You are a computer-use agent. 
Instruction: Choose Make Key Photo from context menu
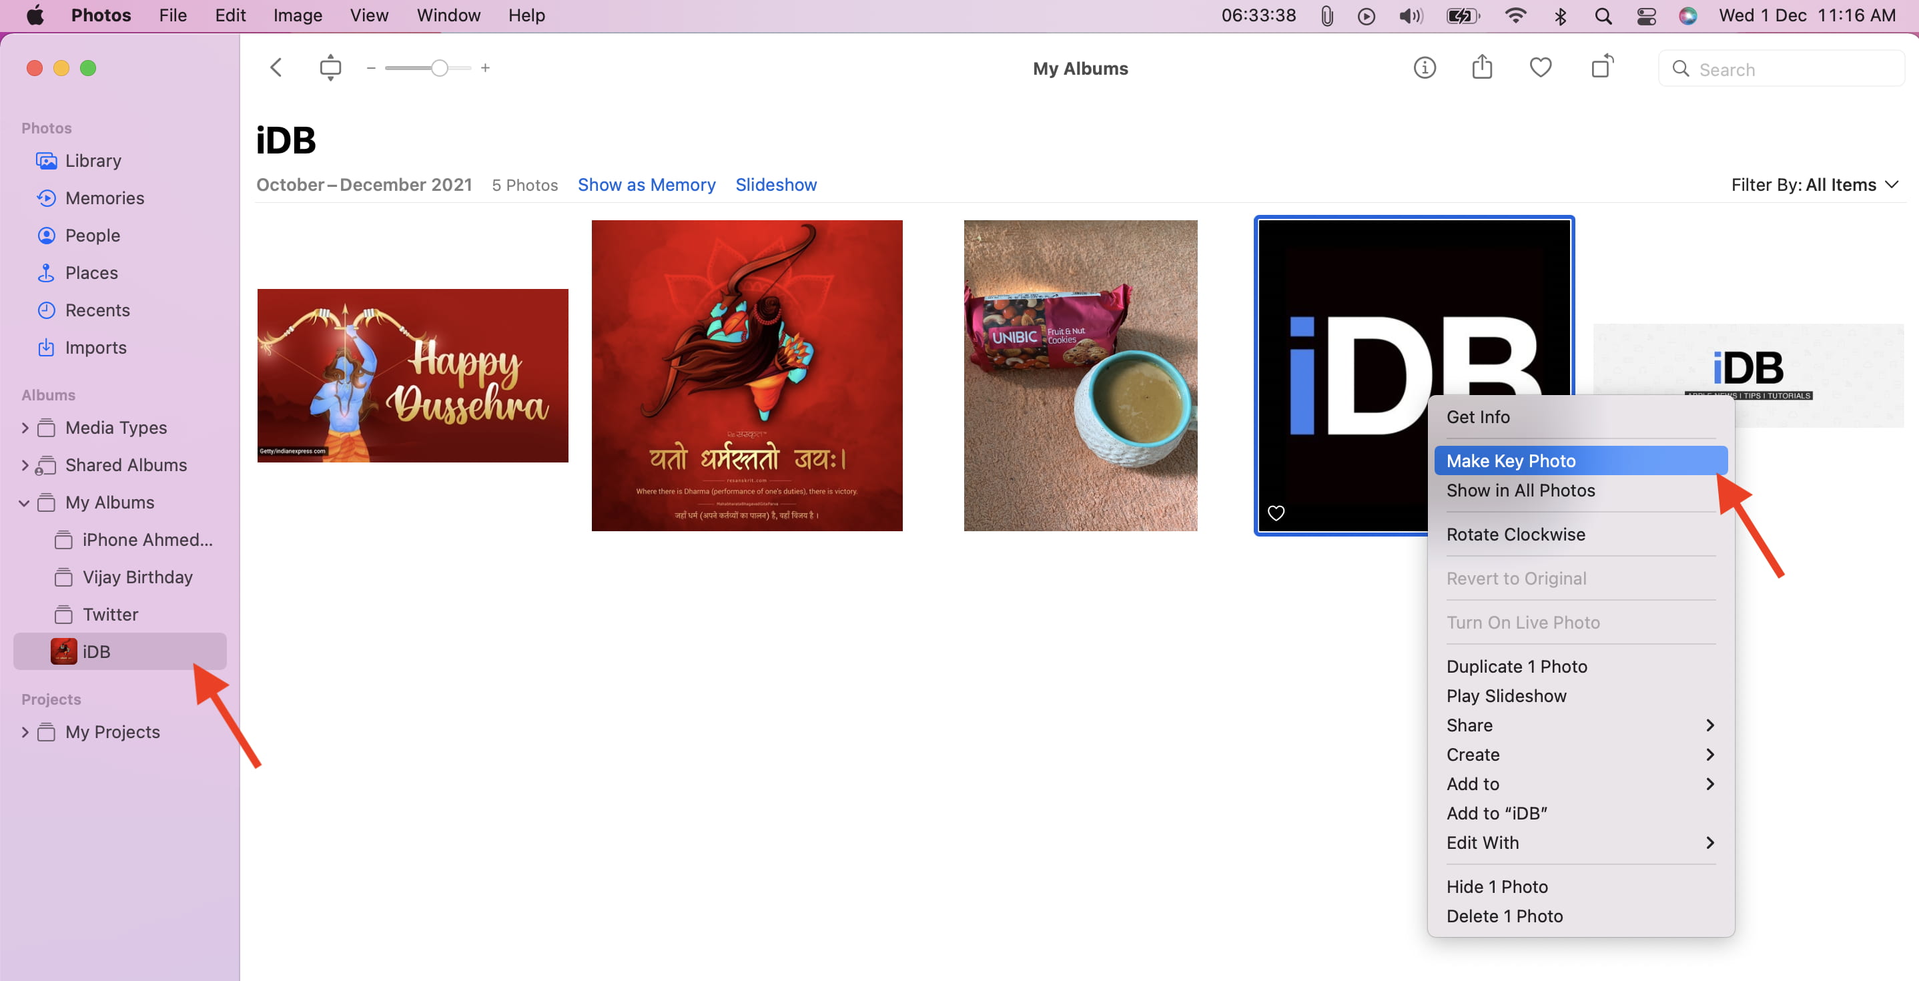(1580, 461)
